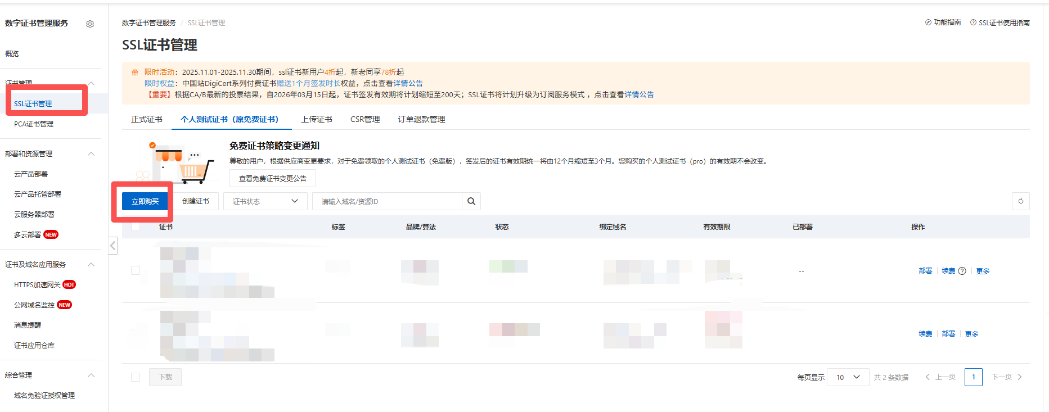Select the first certificate row checkbox
This screenshot has height=412, width=1049.
(x=136, y=270)
